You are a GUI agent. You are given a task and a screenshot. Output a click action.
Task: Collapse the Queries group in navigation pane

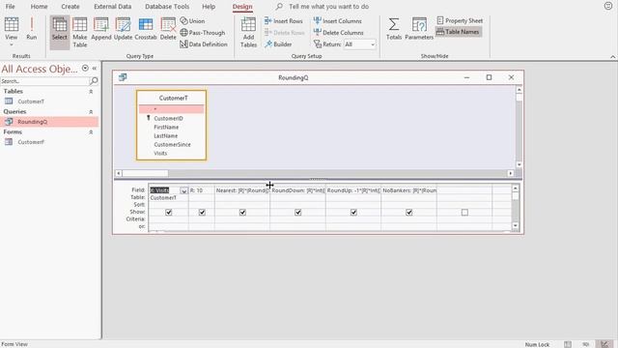coord(91,112)
